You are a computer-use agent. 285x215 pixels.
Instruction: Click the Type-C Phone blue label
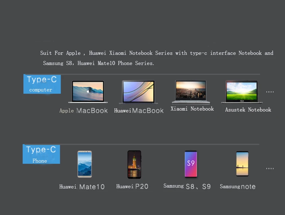(x=41, y=154)
